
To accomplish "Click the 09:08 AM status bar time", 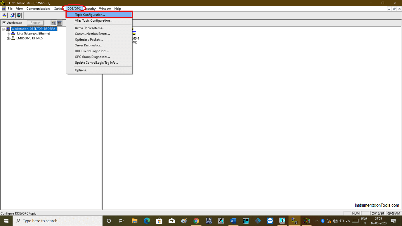I will 394,213.
